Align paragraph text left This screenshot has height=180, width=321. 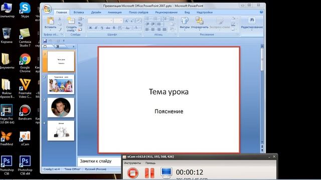147,29
